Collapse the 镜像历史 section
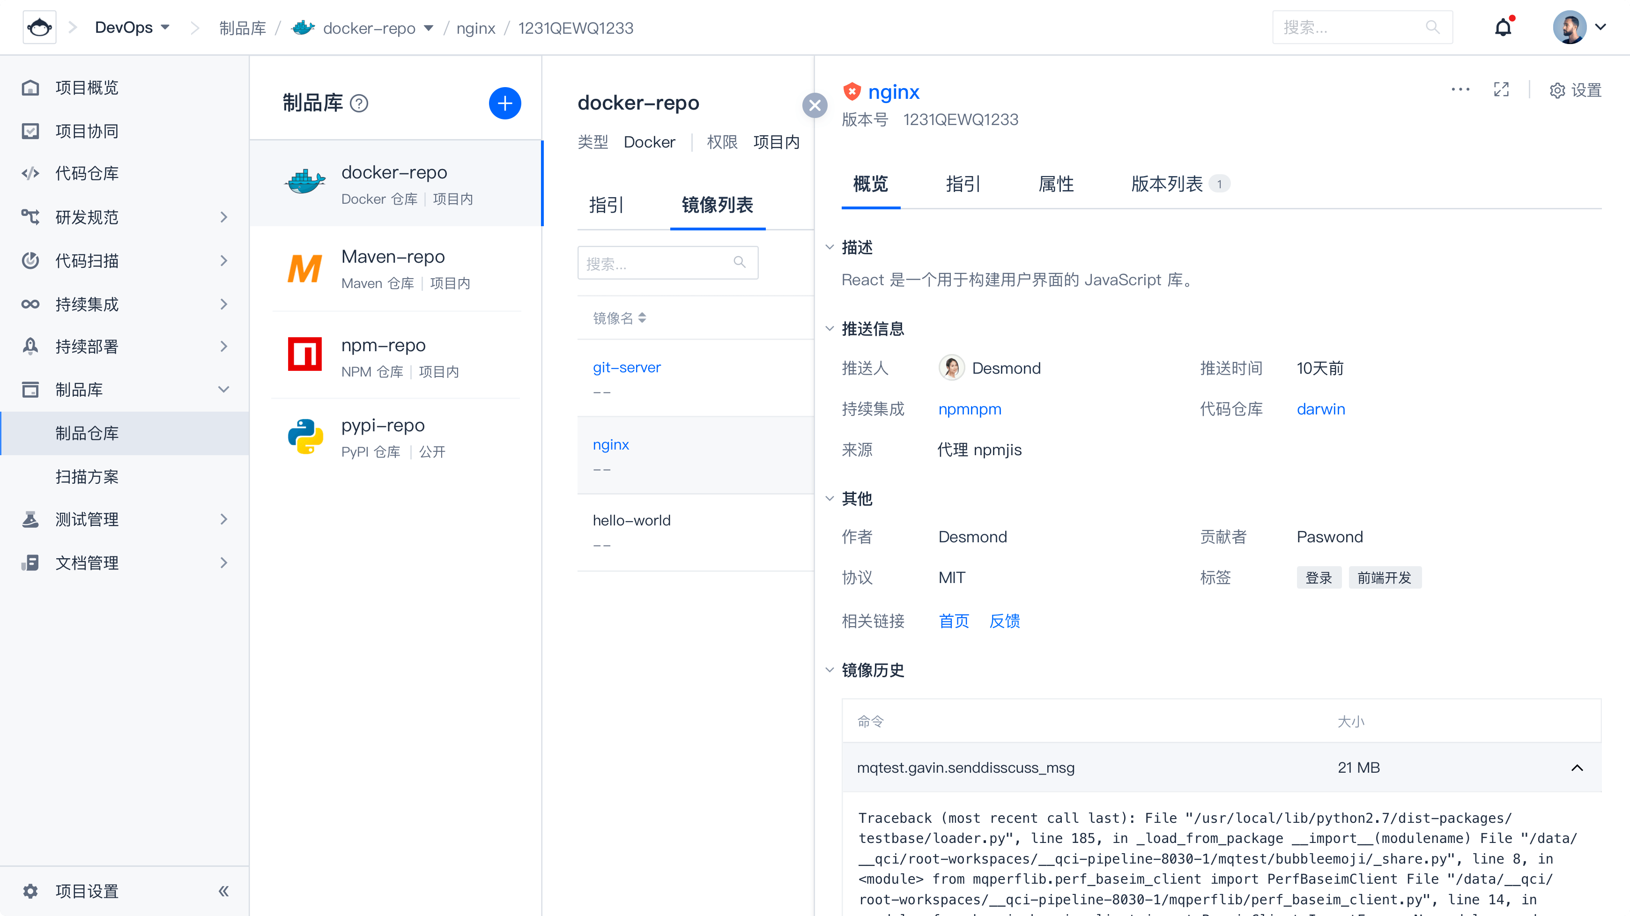Screen dimensions: 1630x916 point(830,669)
